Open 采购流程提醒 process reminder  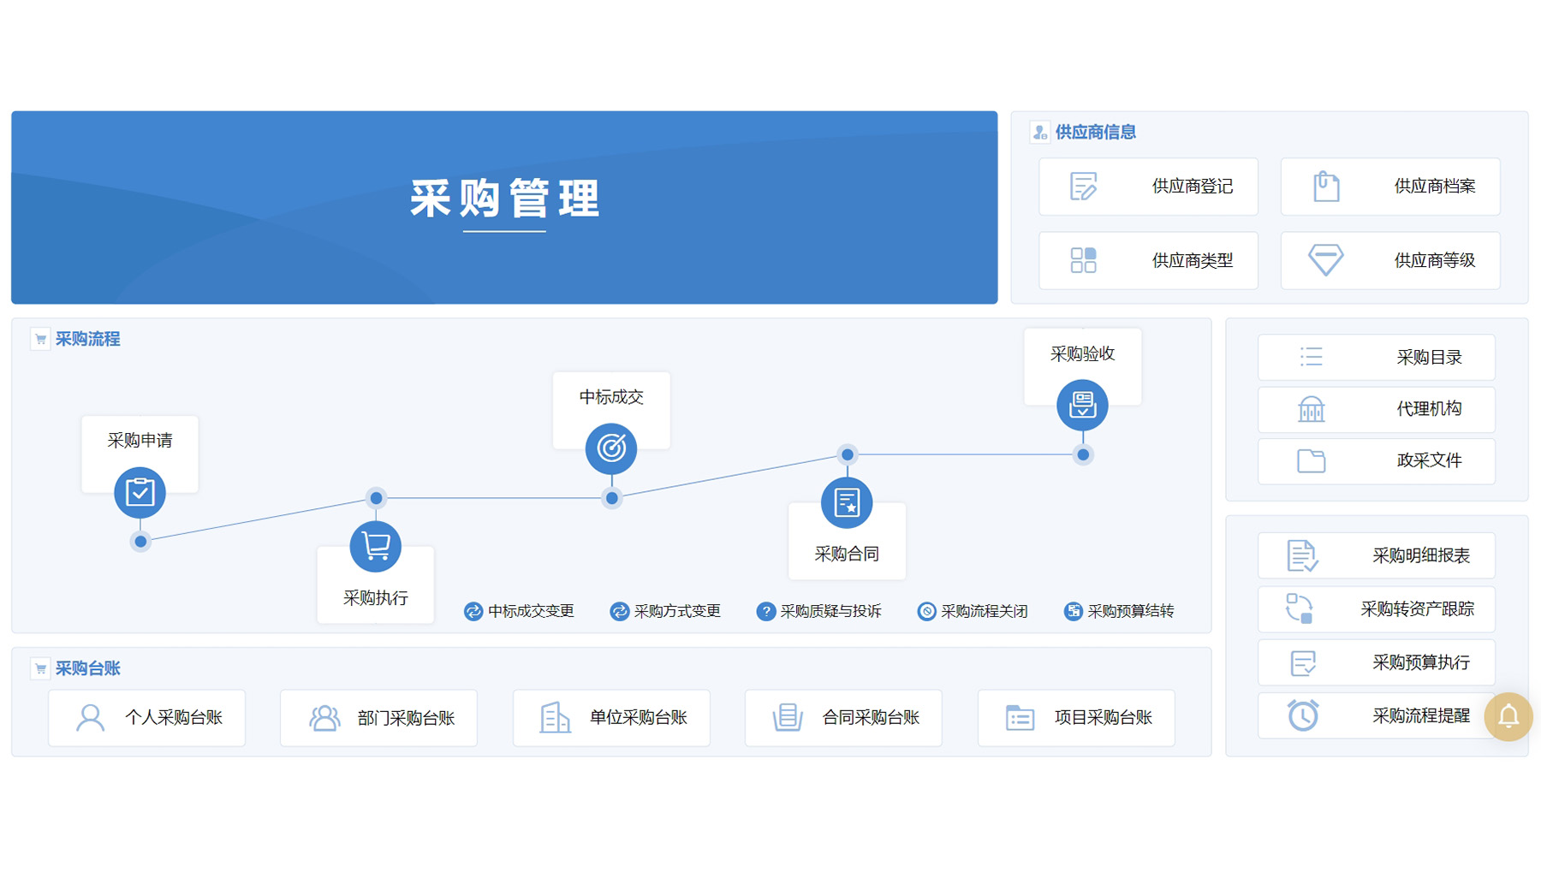[x=1376, y=715]
